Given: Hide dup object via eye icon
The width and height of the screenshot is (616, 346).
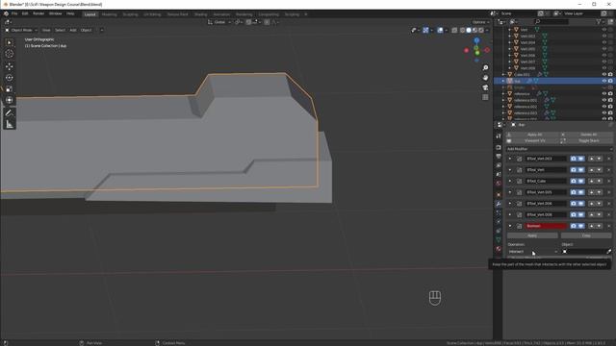Looking at the screenshot, I should 604,81.
